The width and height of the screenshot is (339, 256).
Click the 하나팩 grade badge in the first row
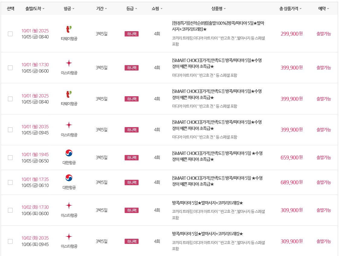[x=131, y=34]
